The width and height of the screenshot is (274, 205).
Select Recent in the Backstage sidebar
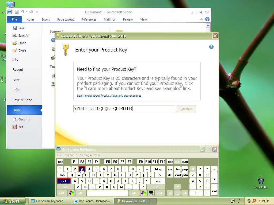click(18, 70)
